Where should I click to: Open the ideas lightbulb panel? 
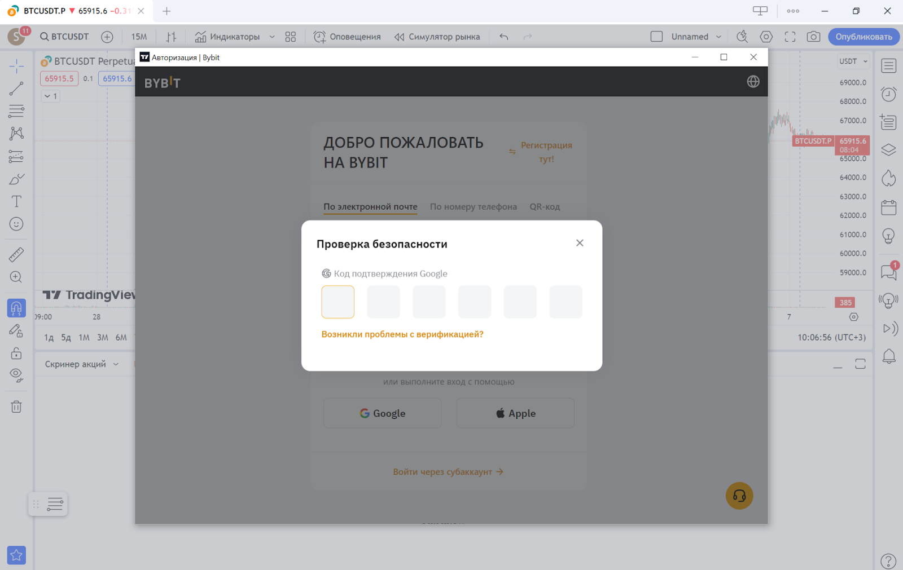(x=889, y=236)
